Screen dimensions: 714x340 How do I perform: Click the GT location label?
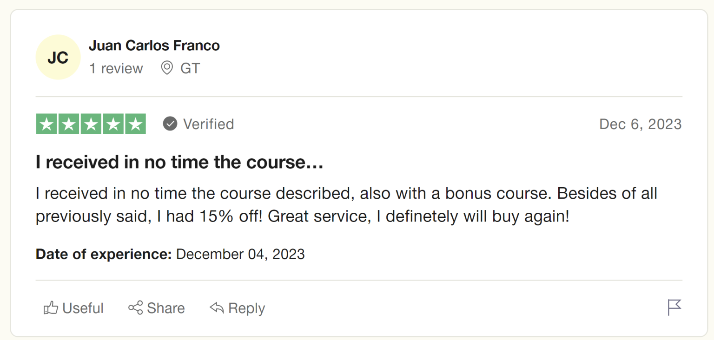pos(190,68)
